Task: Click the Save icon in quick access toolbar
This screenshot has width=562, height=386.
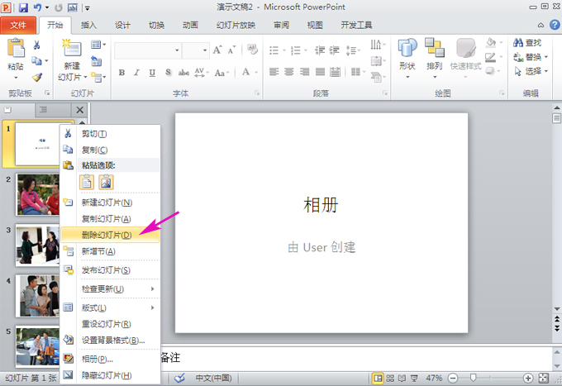Action: (23, 7)
